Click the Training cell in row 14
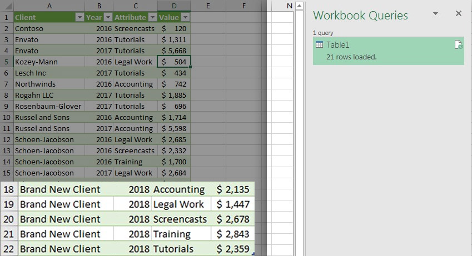This screenshot has height=256, width=472. (135, 162)
